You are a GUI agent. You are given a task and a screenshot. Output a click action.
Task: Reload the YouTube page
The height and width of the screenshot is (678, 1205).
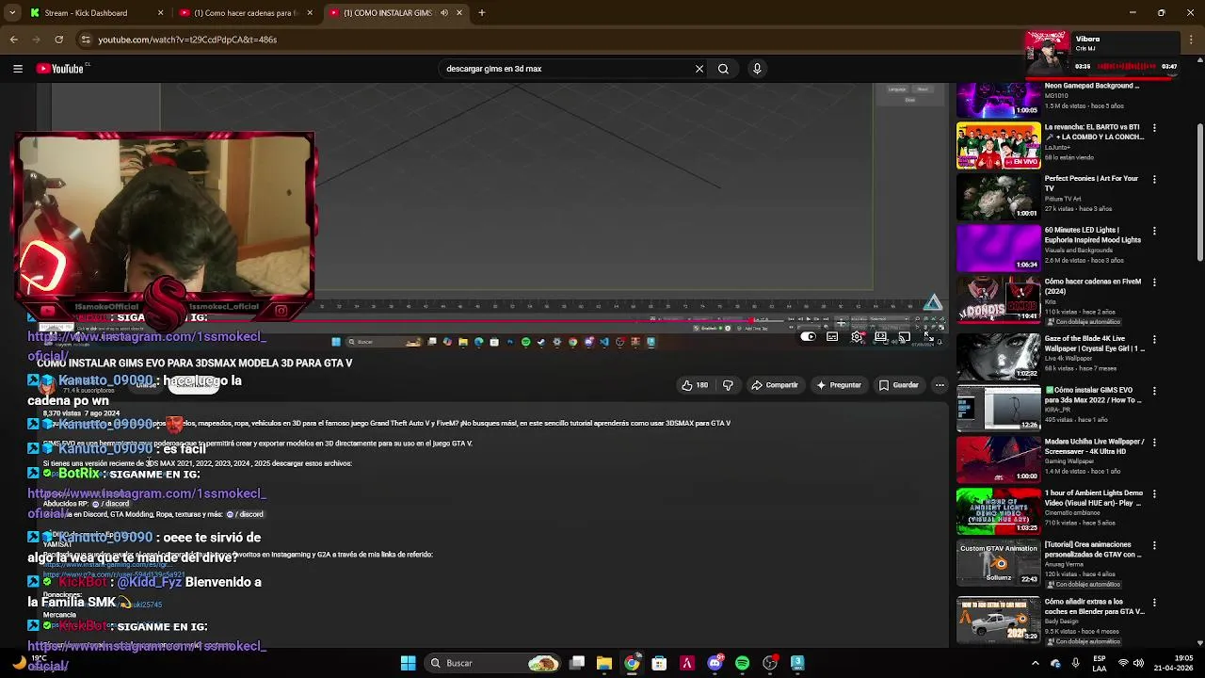click(58, 40)
